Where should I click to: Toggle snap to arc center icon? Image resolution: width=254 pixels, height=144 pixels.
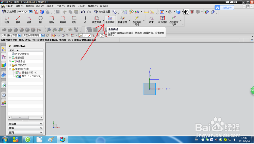click(102, 35)
